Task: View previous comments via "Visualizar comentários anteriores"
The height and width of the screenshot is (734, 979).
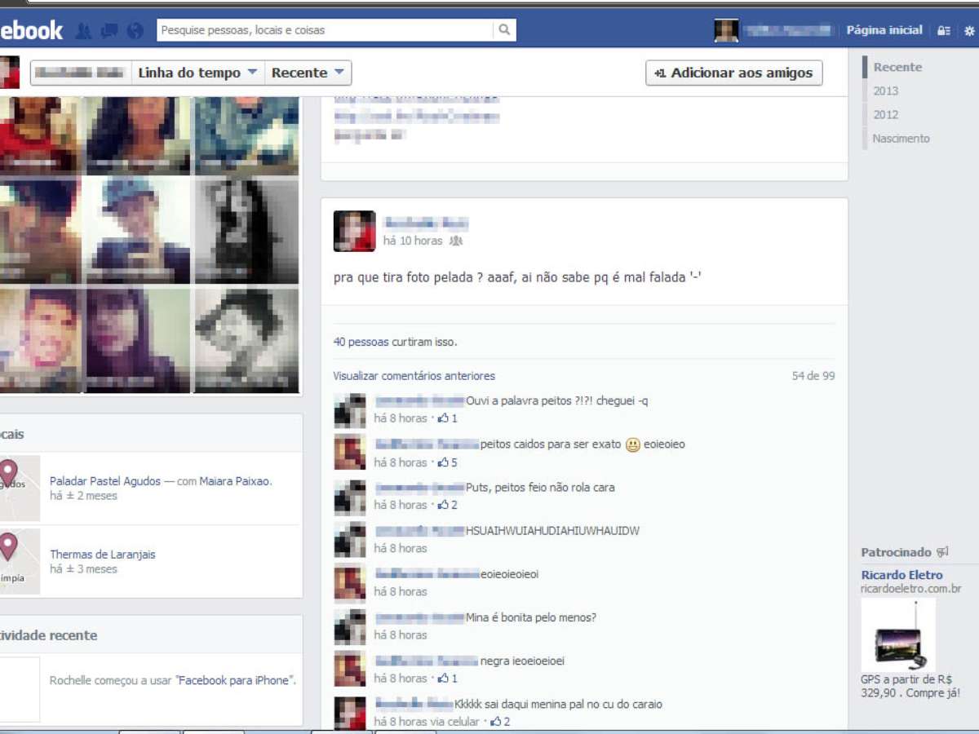Action: (x=414, y=376)
